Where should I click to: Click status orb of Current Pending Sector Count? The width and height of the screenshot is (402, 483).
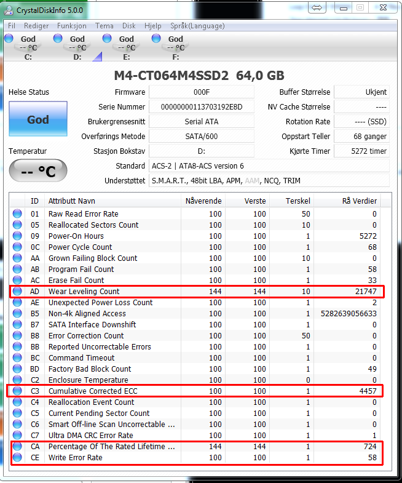tap(17, 413)
